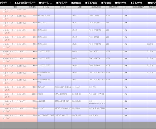
Task: Click the ライン名 column header
Action: tap(46, 7)
